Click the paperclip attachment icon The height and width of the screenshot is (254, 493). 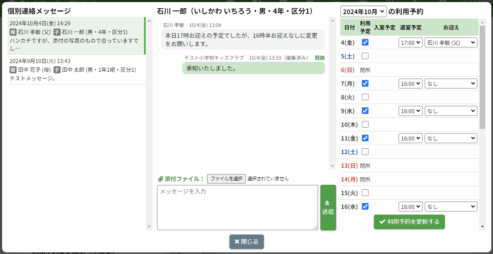(x=161, y=179)
